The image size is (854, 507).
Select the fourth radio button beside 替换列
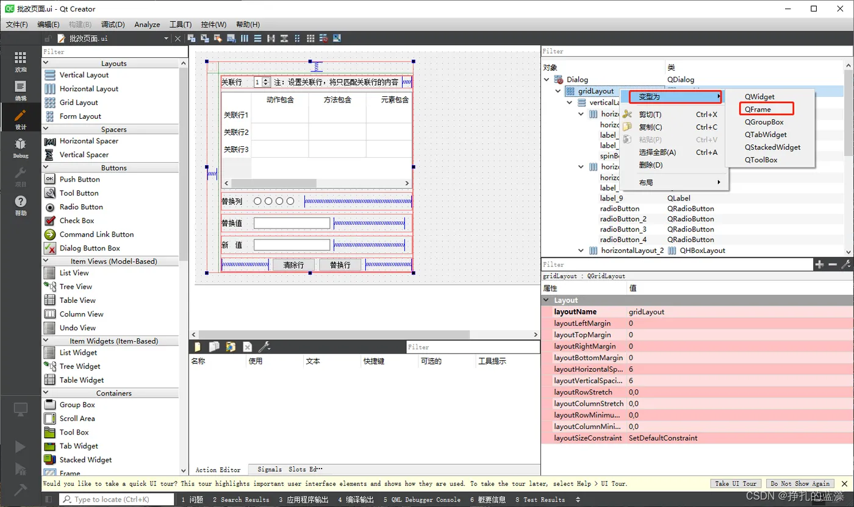coord(290,201)
